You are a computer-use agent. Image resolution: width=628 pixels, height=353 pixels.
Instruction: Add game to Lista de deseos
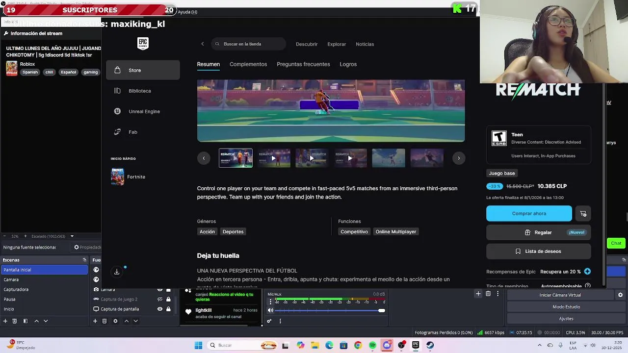539,252
